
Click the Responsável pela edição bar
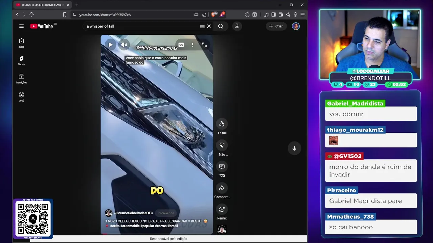pyautogui.click(x=168, y=239)
